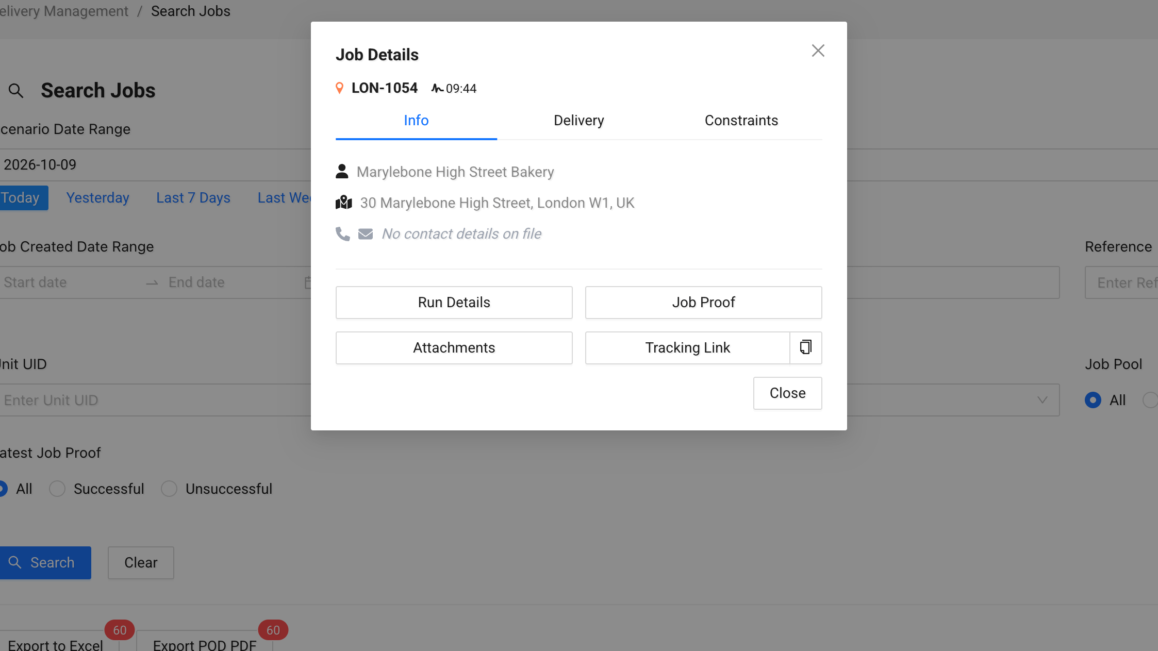Click the activity icon beside 09:44
This screenshot has height=651, width=1158.
[437, 89]
